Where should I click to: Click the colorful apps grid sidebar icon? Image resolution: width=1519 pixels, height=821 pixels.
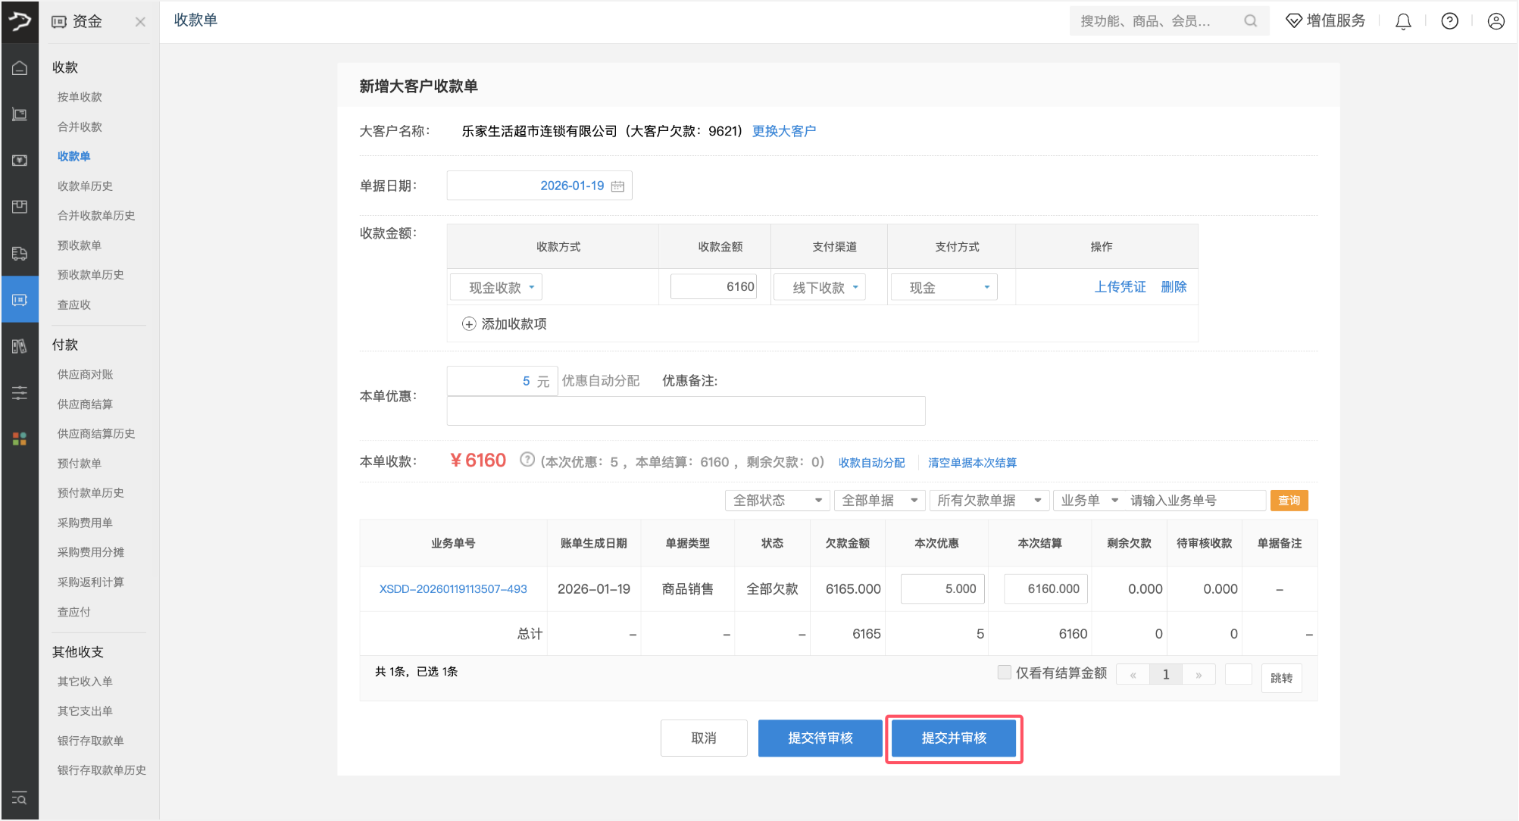[20, 439]
